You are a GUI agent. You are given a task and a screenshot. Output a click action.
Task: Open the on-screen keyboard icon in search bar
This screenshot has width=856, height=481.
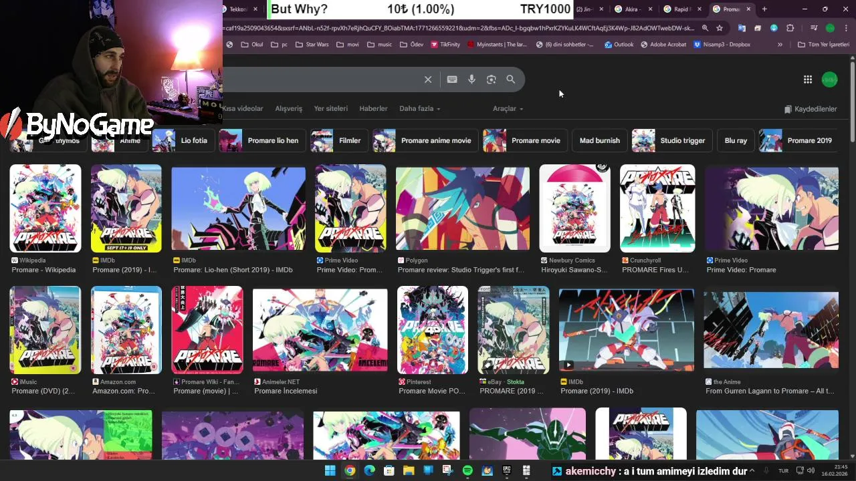click(452, 79)
